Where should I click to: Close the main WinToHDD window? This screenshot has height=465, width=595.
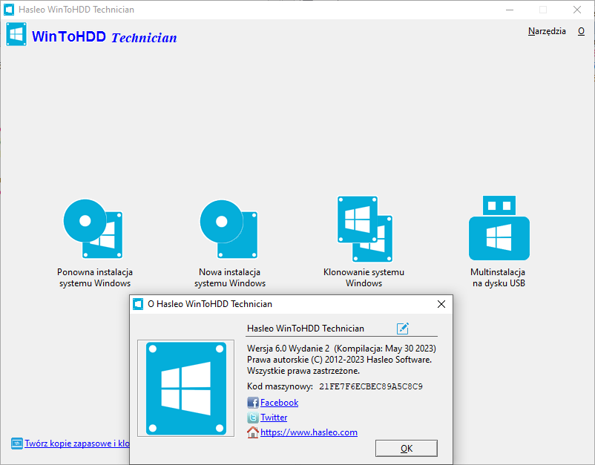(x=576, y=10)
